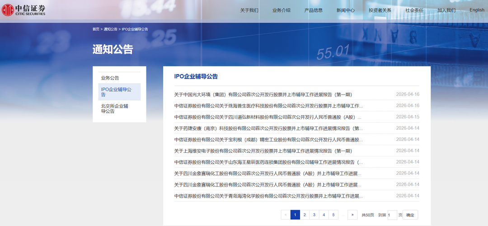Select page 1 in pagination
This screenshot has width=488, height=226.
295,215
